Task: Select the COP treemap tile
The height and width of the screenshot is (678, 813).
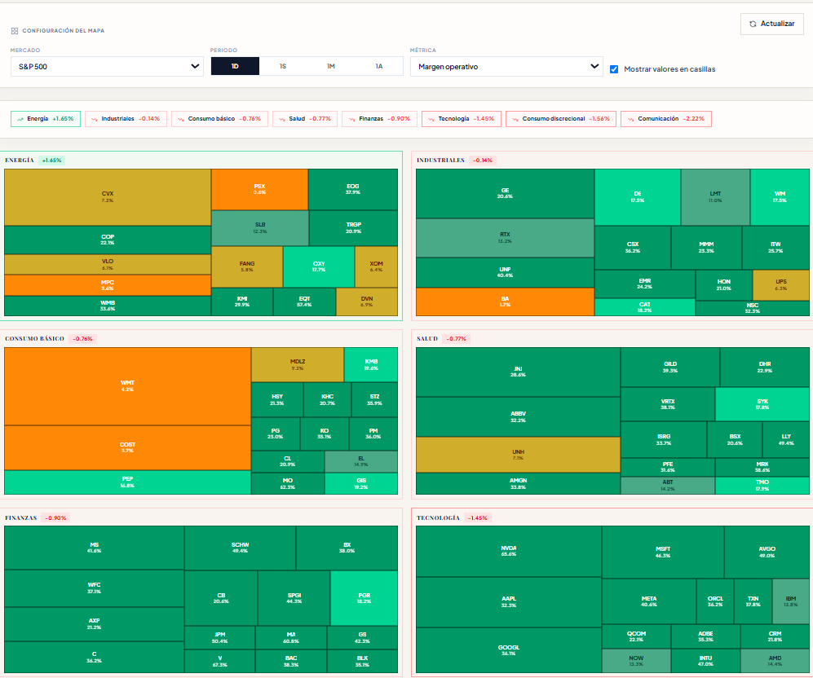Action: pos(108,240)
